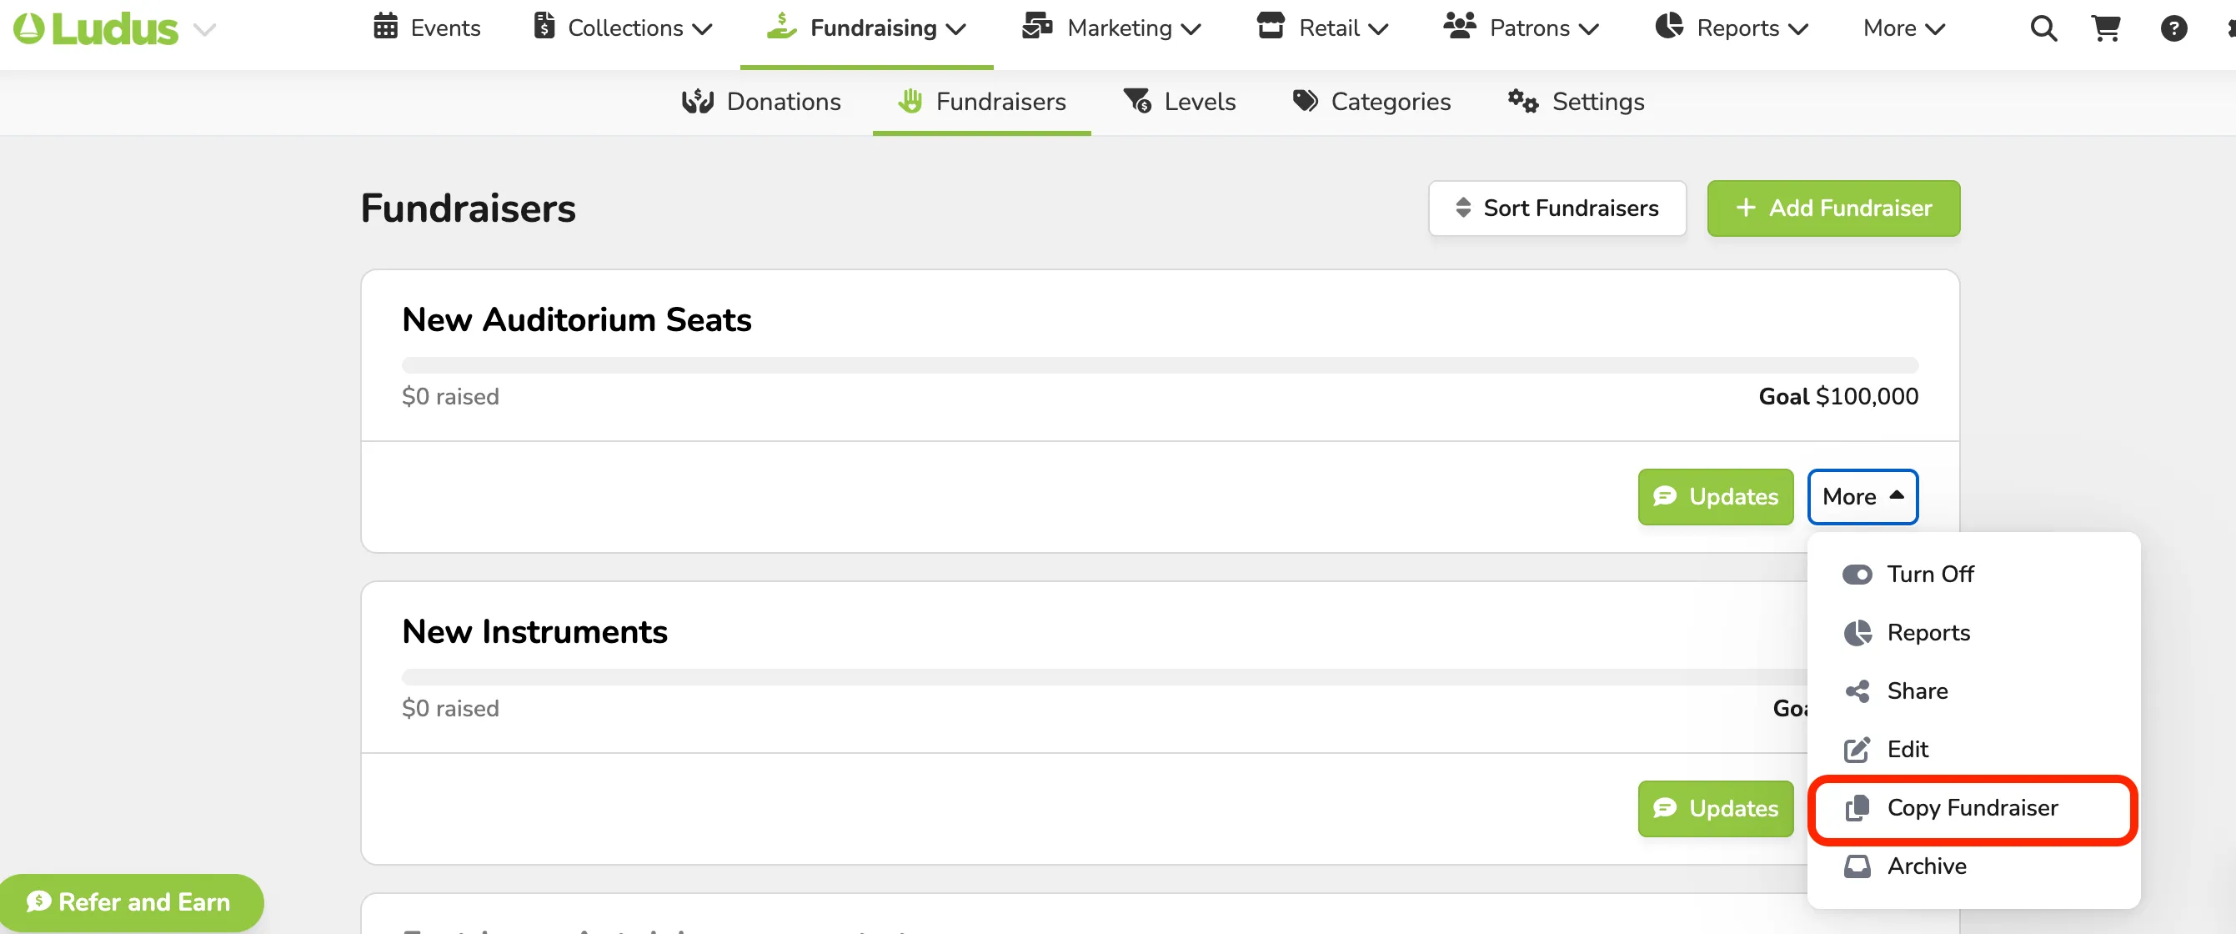The image size is (2236, 934).
Task: Click the Edit pencil icon
Action: click(1857, 749)
